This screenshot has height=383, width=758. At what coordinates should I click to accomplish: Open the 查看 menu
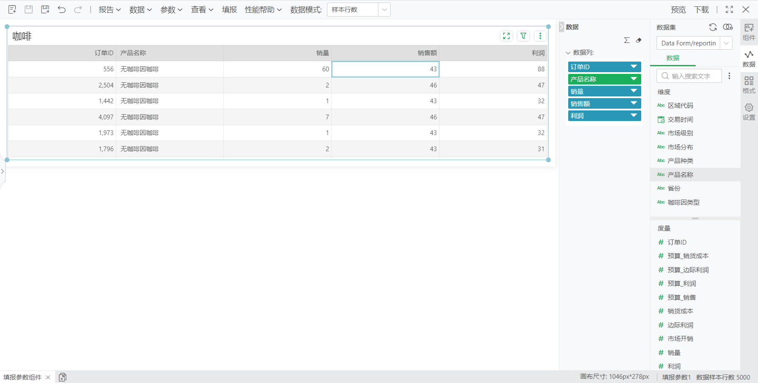202,9
